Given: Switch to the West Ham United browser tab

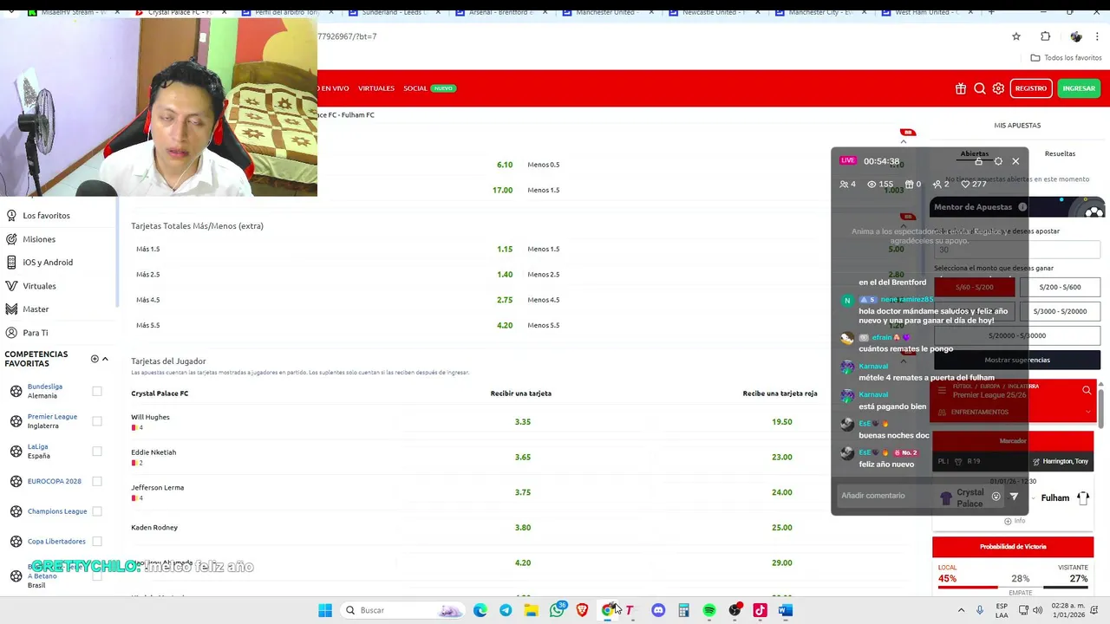Looking at the screenshot, I should [924, 12].
